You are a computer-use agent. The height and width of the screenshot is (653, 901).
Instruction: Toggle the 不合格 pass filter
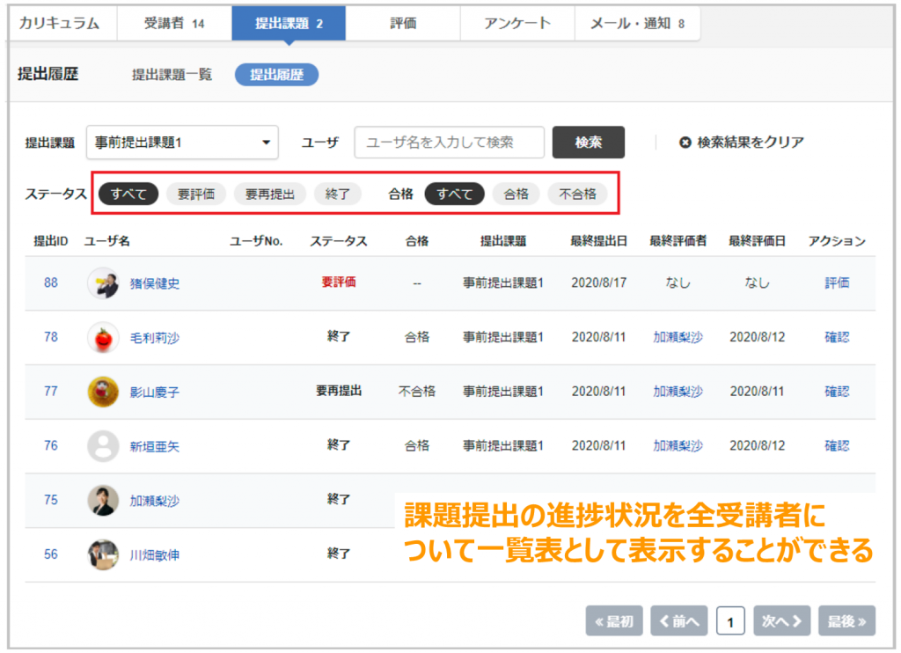pyautogui.click(x=577, y=194)
